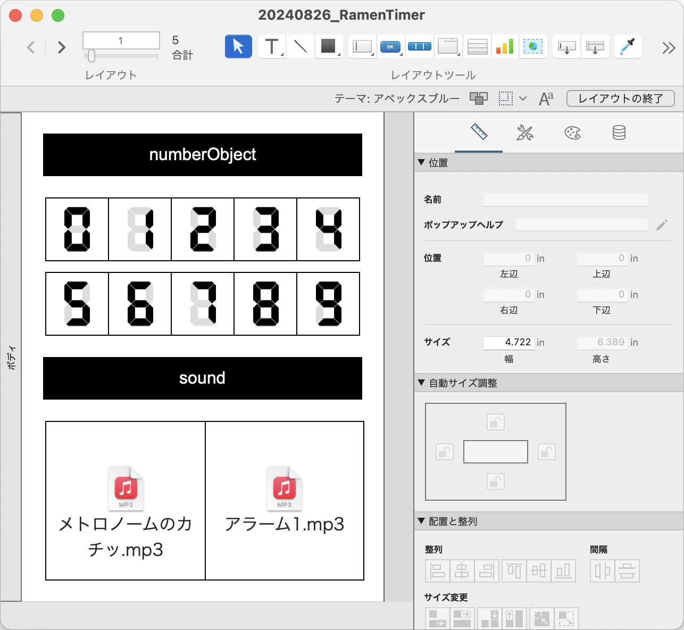Click the 高さ field showing 6.389
Viewport: 684px width, 630px height.
pos(602,342)
